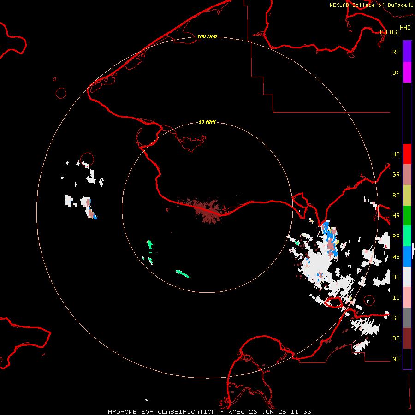Screen dimensions: 415x415
Task: Click the '50 NMI' range ring label
Action: tap(207, 122)
